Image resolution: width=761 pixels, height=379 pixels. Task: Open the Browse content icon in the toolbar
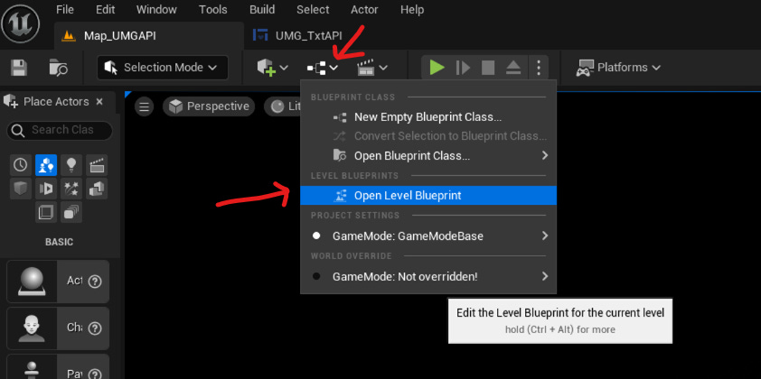(x=58, y=68)
